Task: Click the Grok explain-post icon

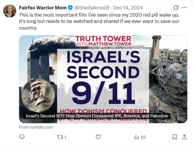Action: [x=176, y=8]
